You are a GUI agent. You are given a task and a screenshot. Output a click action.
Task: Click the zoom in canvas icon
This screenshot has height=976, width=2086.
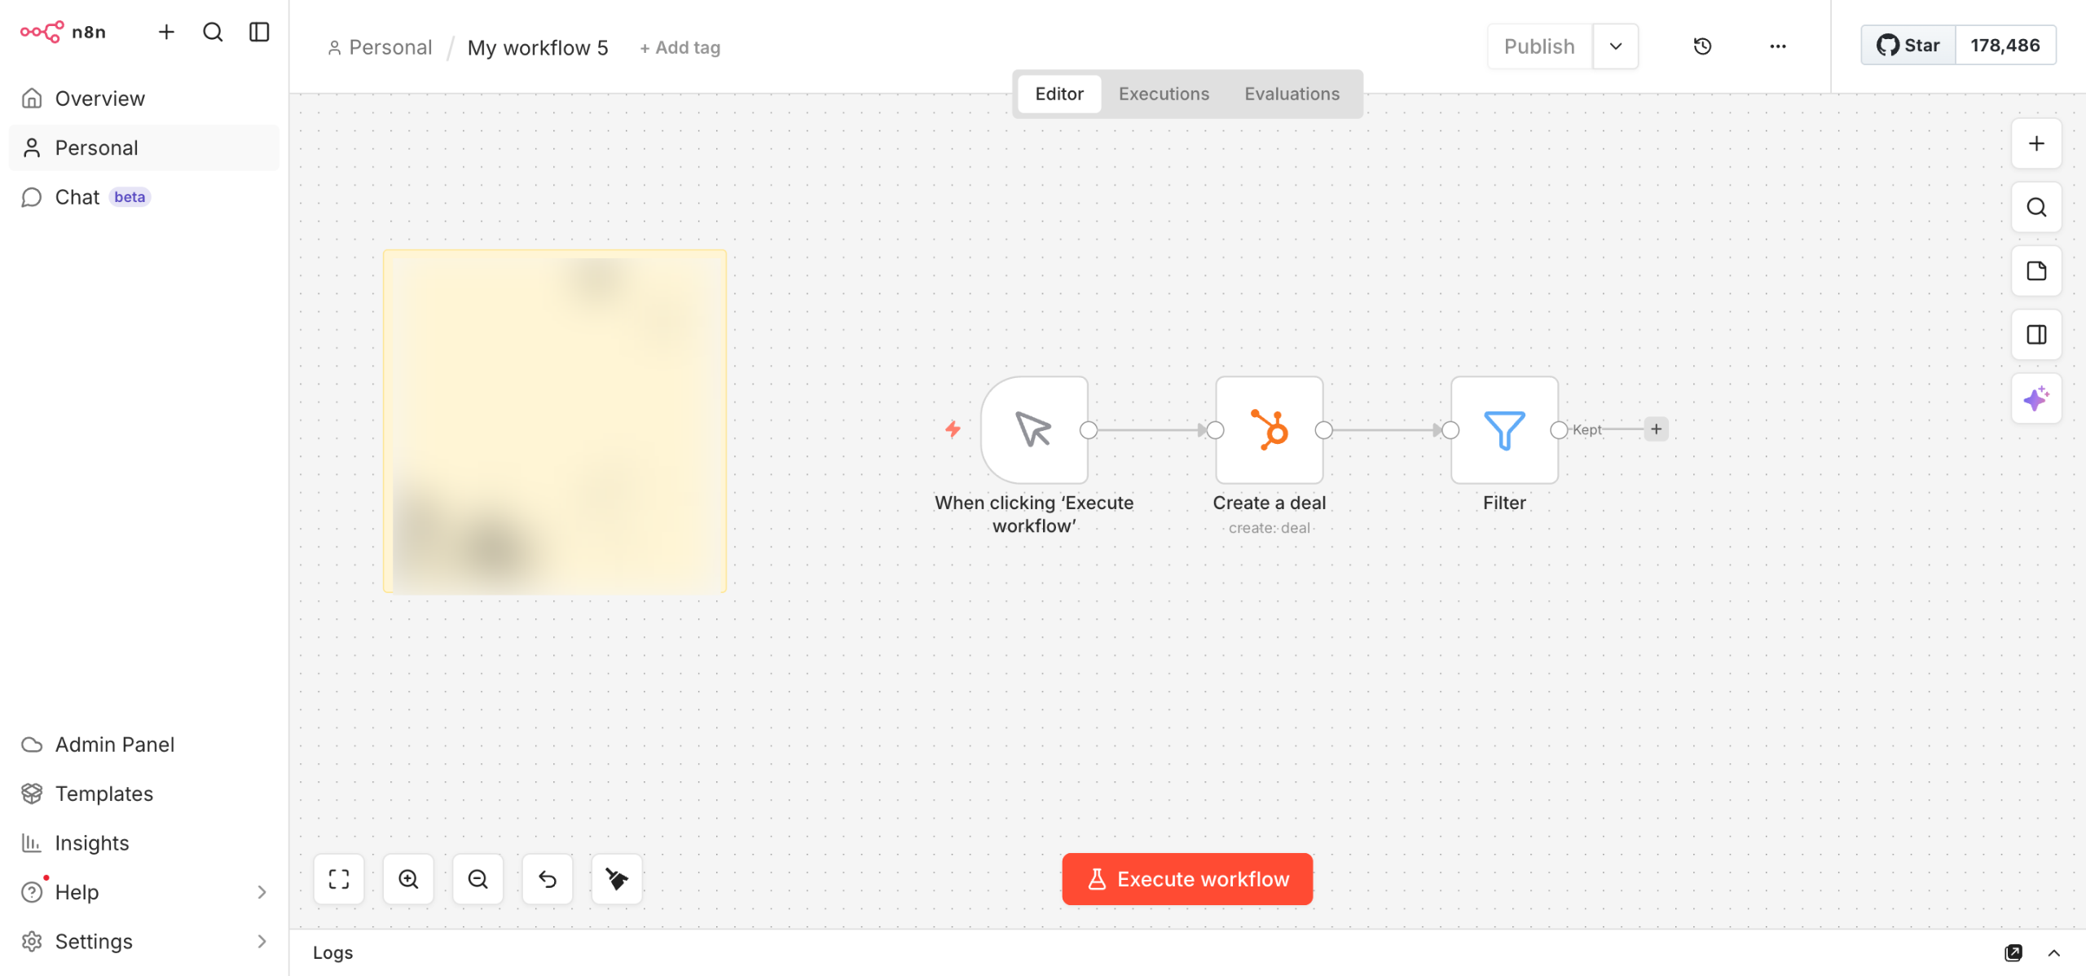tap(408, 879)
